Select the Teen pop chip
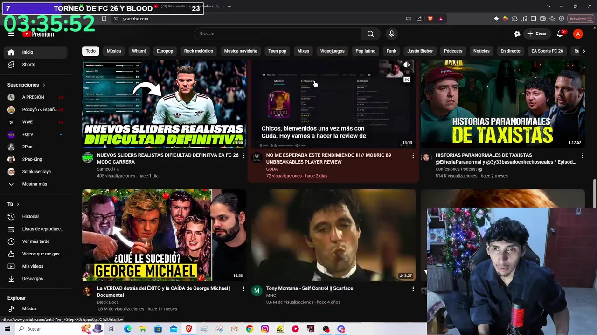This screenshot has height=335, width=597. pyautogui.click(x=277, y=51)
